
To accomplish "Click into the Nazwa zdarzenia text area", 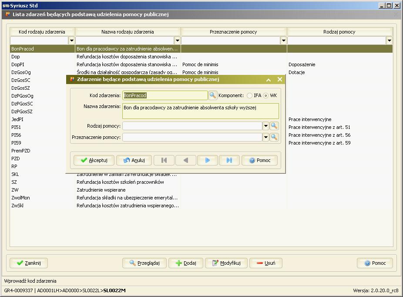I will 201,111.
